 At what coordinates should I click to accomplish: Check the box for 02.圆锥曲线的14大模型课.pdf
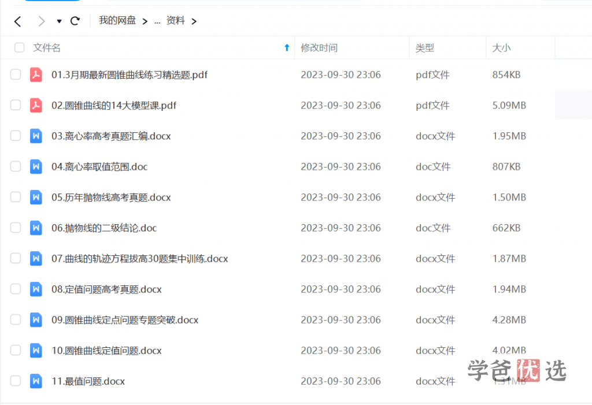16,105
